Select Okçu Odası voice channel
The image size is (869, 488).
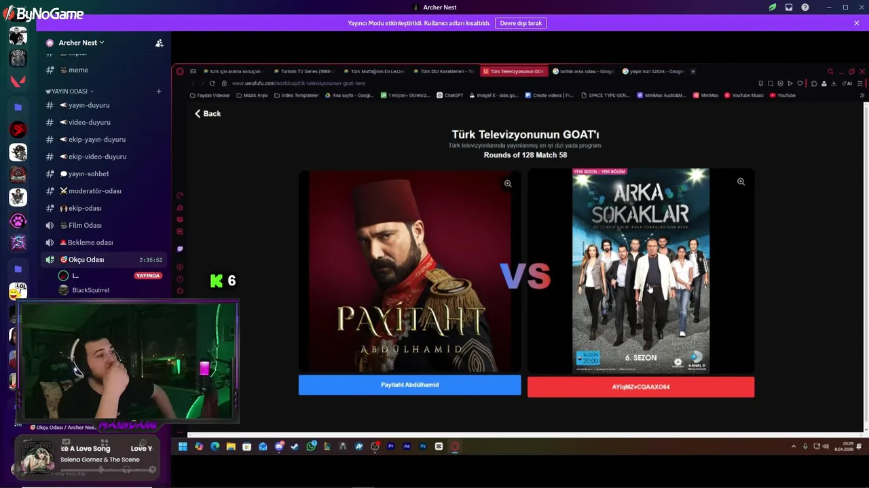tap(102, 260)
